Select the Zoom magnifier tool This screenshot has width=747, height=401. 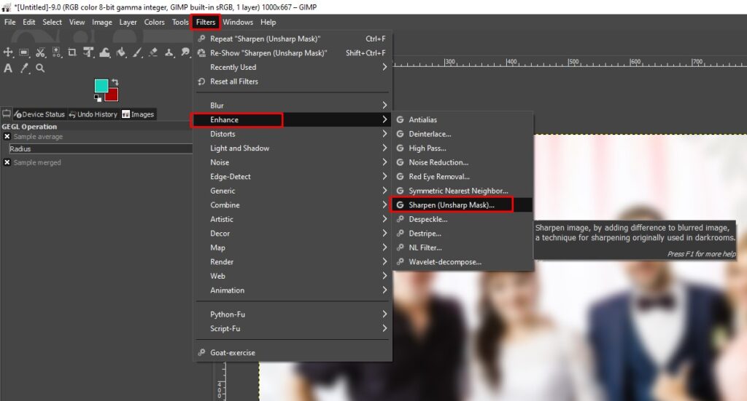[x=41, y=68]
